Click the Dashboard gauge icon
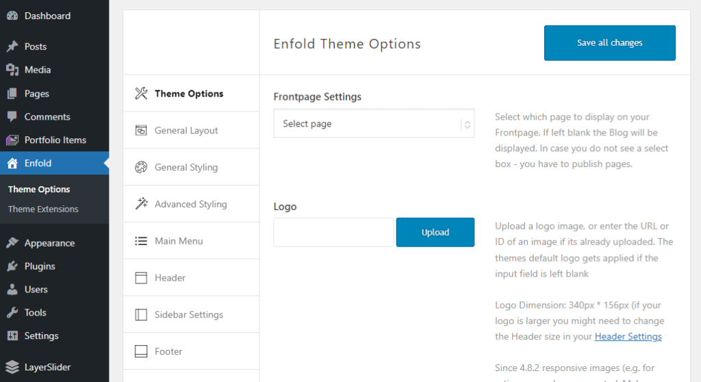 [x=12, y=16]
